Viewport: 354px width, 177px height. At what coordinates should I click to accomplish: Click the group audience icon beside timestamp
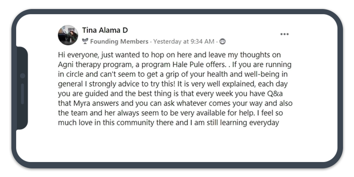click(x=223, y=41)
